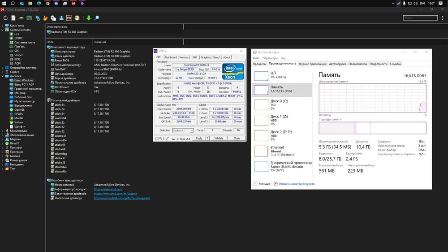The width and height of the screenshot is (448, 252).
Task: Click the green download arrow toolbar icon
Action: tap(89, 18)
